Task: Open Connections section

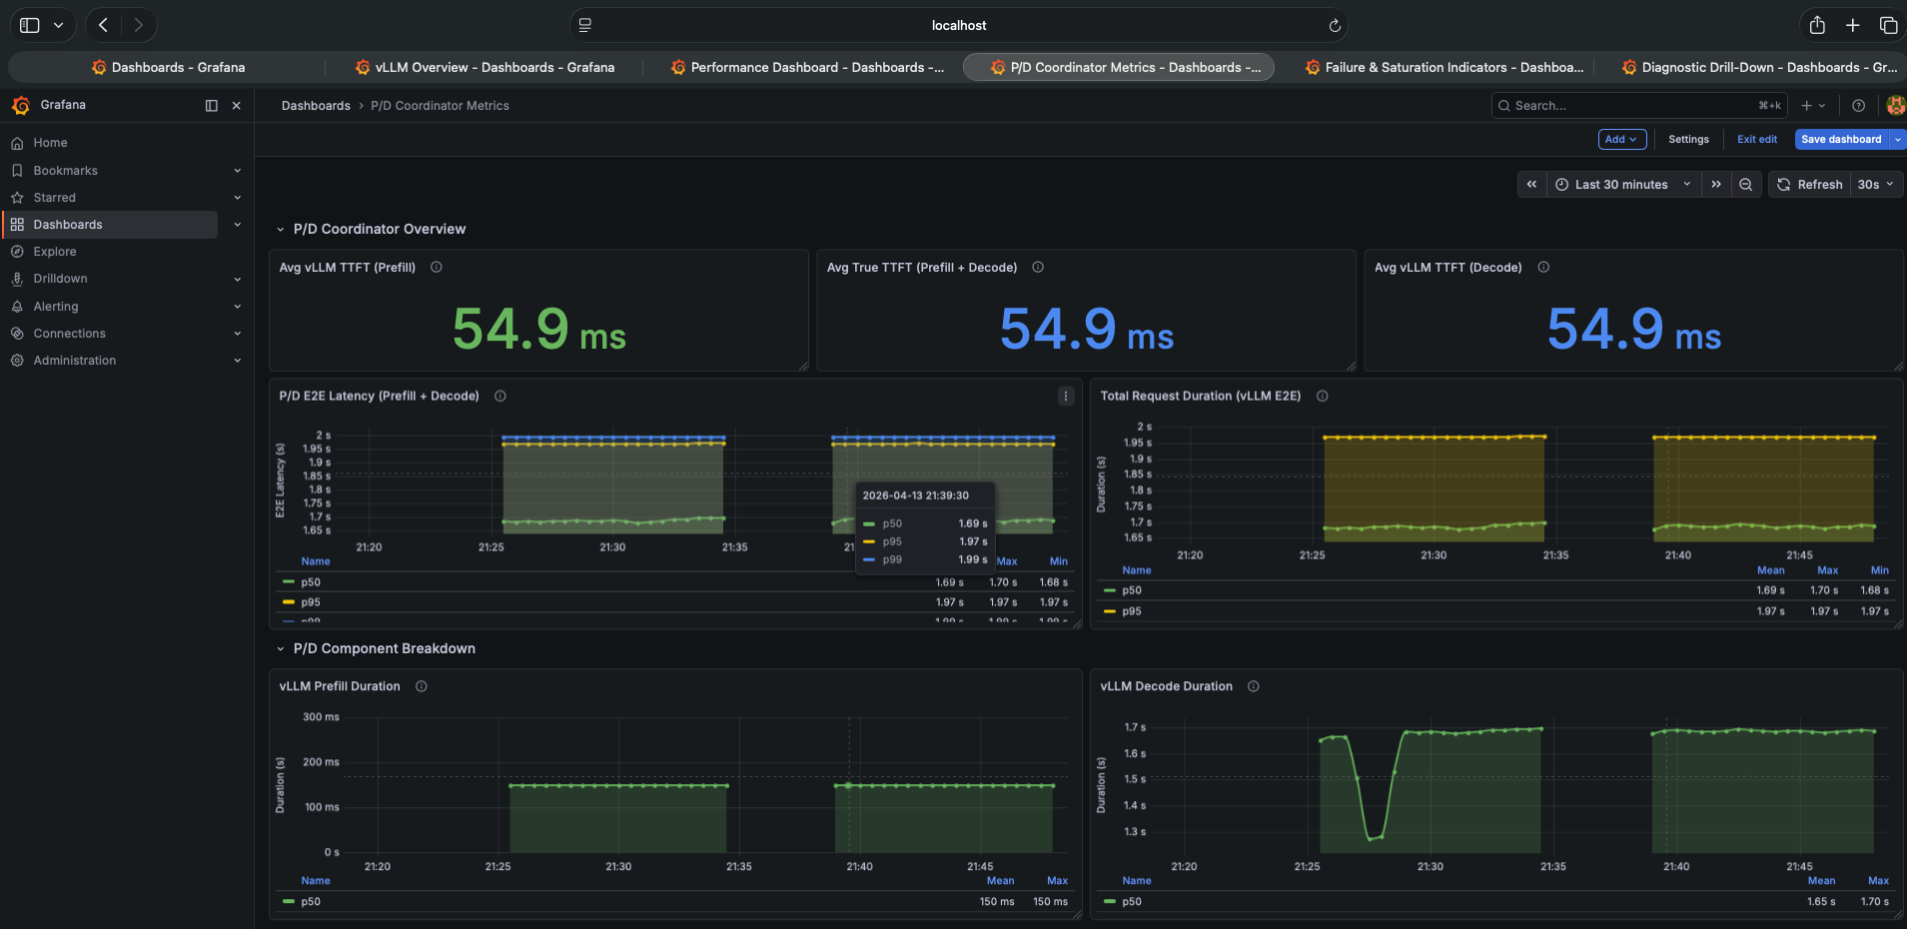Action: click(x=69, y=334)
